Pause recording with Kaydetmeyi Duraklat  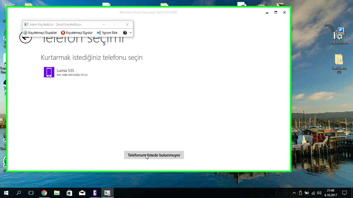(x=40, y=33)
